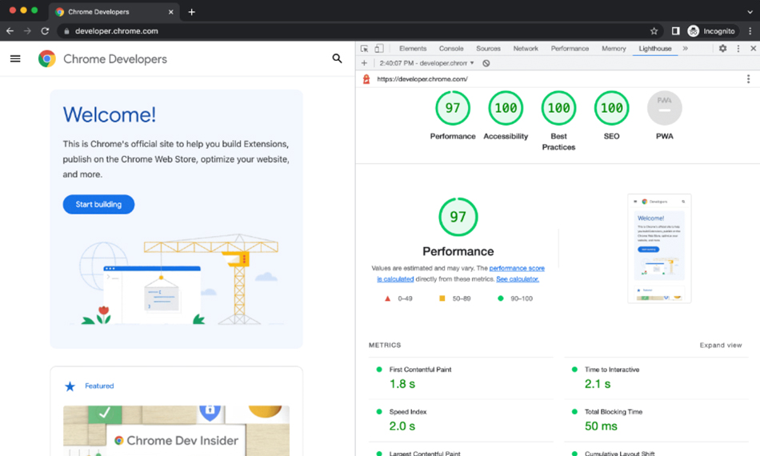
Task: Close the Chrome Developers tab
Action: tap(170, 12)
